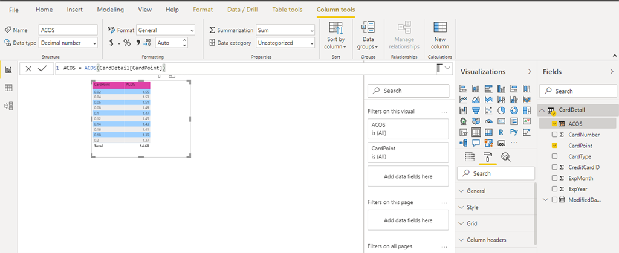Open the Data type dropdown

coord(68,43)
